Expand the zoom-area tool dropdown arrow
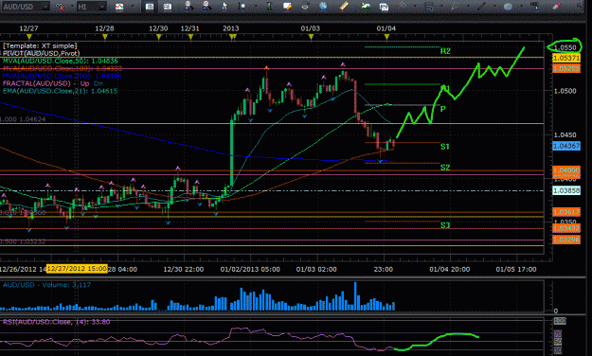This screenshot has width=592, height=356. point(256,6)
